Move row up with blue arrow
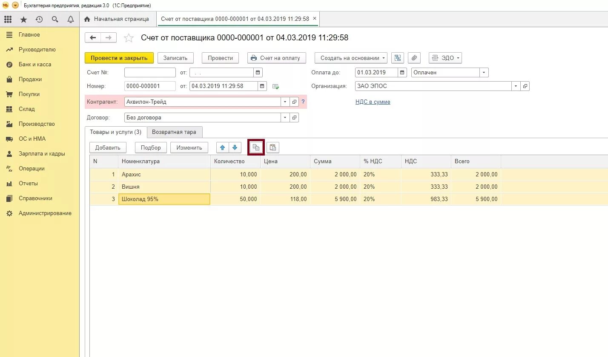608x357 pixels. 223,147
